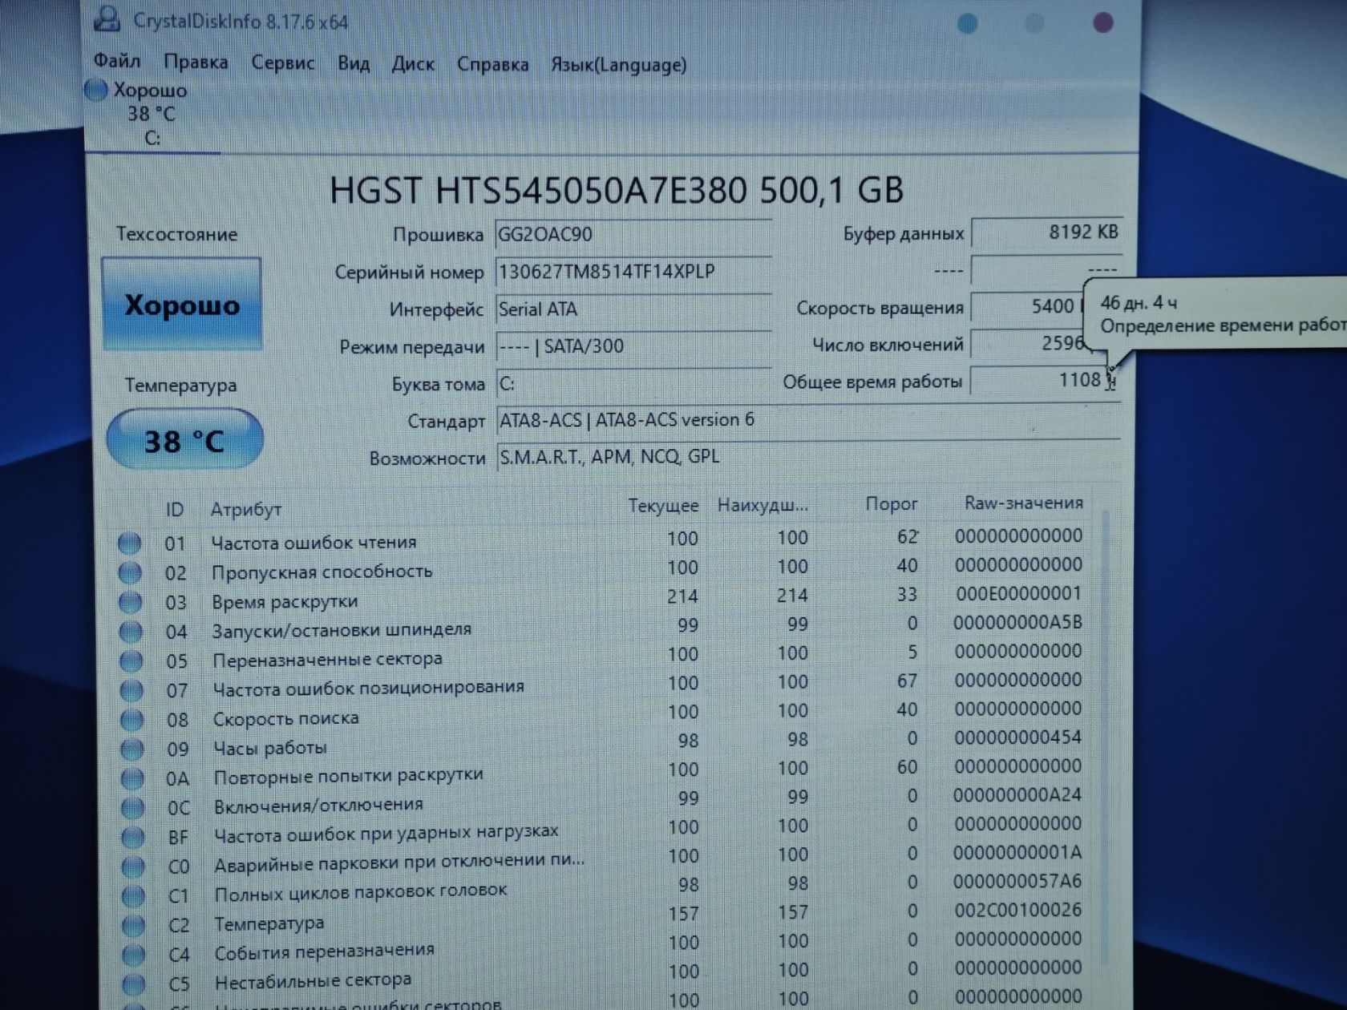
Task: Click status orb of row 01 Частота ошибок чтения
Action: tap(129, 543)
